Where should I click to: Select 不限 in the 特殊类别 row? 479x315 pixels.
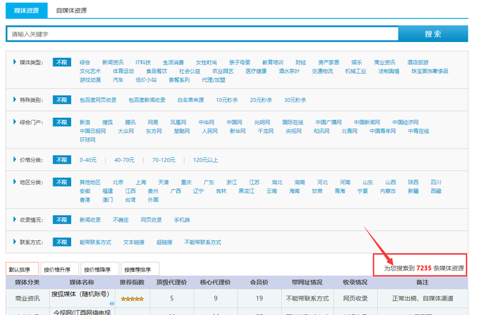[x=62, y=100]
